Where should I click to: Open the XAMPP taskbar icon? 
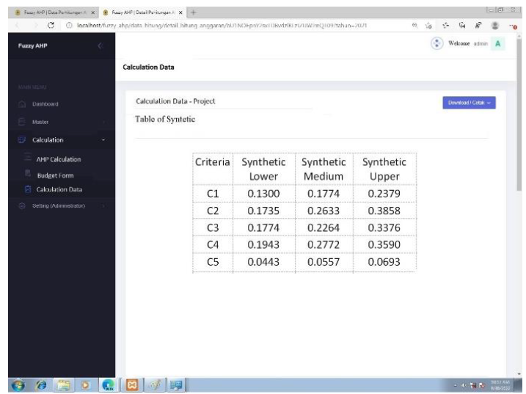132,385
